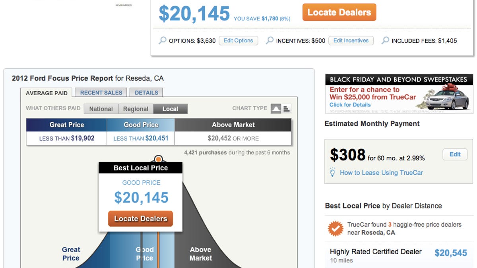Click the magnifier icon beside OPTIONS
The width and height of the screenshot is (477, 268).
(163, 40)
